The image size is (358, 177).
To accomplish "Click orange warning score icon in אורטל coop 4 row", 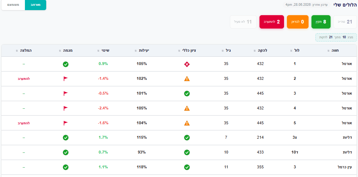I will point(187,108).
